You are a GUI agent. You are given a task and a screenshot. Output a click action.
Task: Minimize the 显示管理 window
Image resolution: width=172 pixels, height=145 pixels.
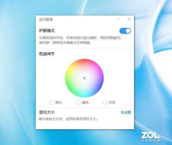point(118,19)
